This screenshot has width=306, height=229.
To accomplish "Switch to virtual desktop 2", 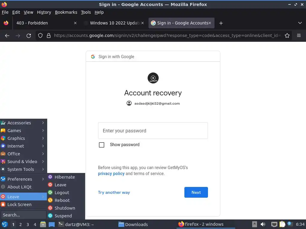I will click(21, 225).
